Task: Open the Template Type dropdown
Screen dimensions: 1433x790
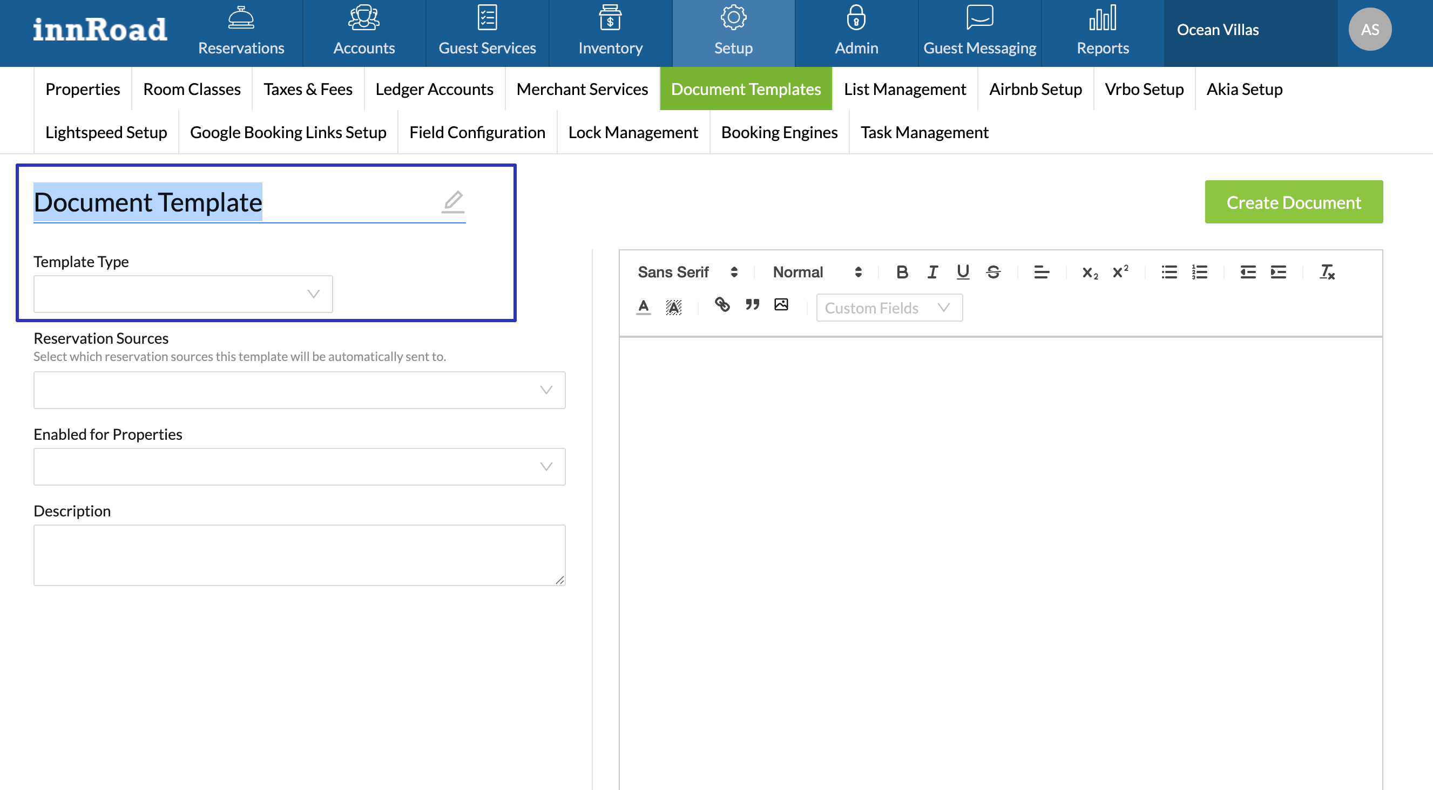Action: (183, 294)
